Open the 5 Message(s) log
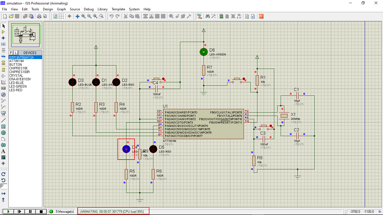 [x=62, y=212]
